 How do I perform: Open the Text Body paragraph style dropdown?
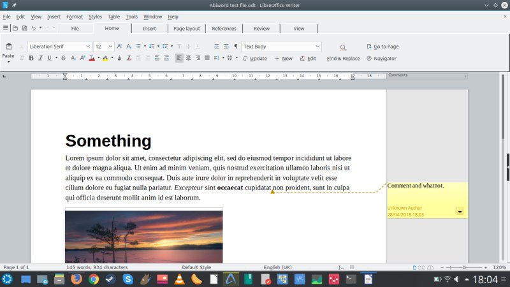(x=317, y=47)
